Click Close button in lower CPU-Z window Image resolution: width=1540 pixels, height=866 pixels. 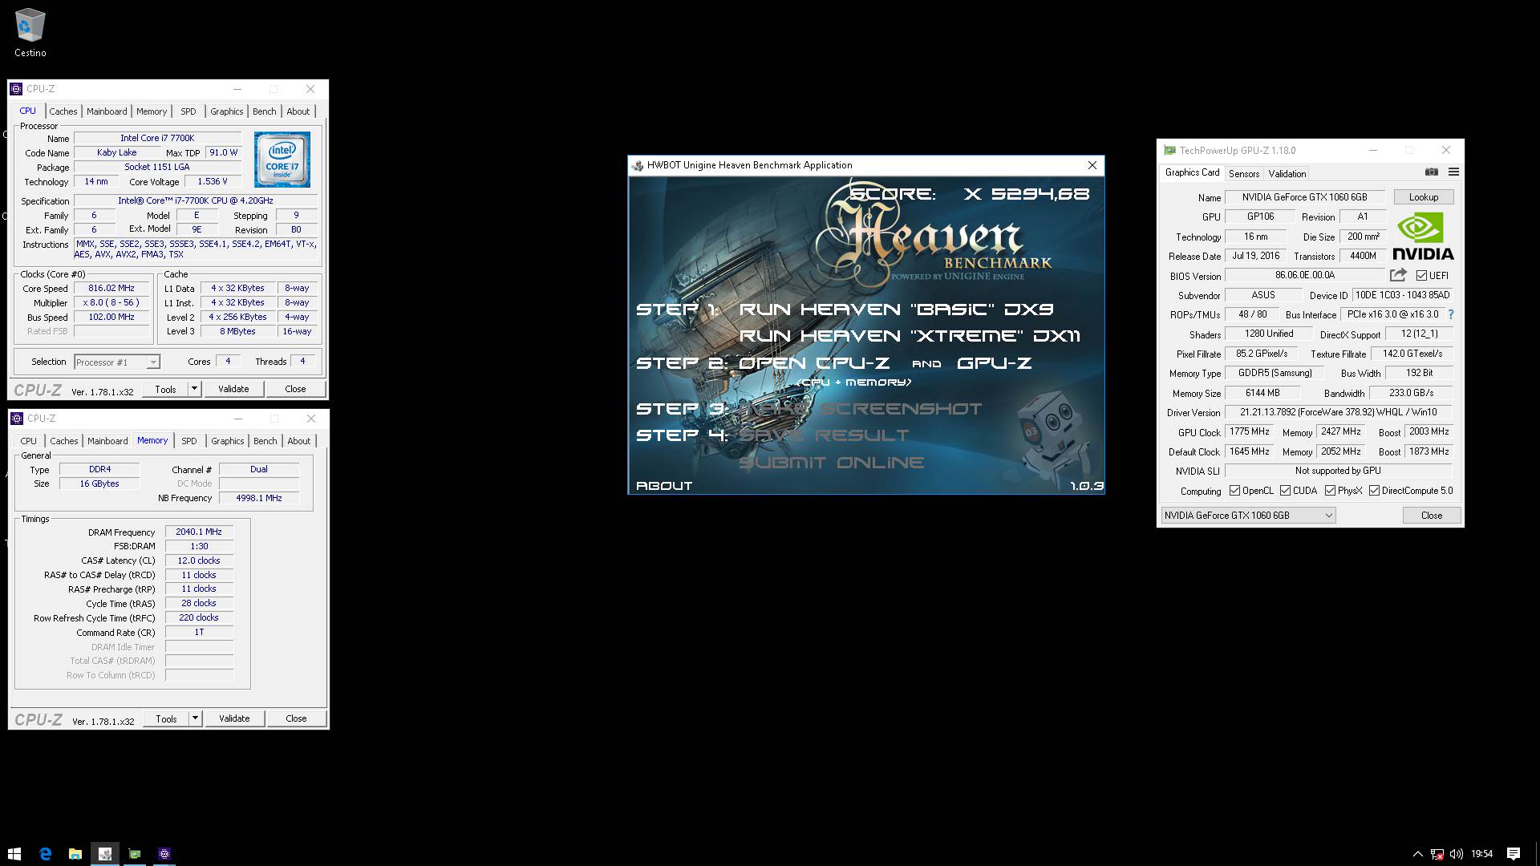(x=296, y=718)
